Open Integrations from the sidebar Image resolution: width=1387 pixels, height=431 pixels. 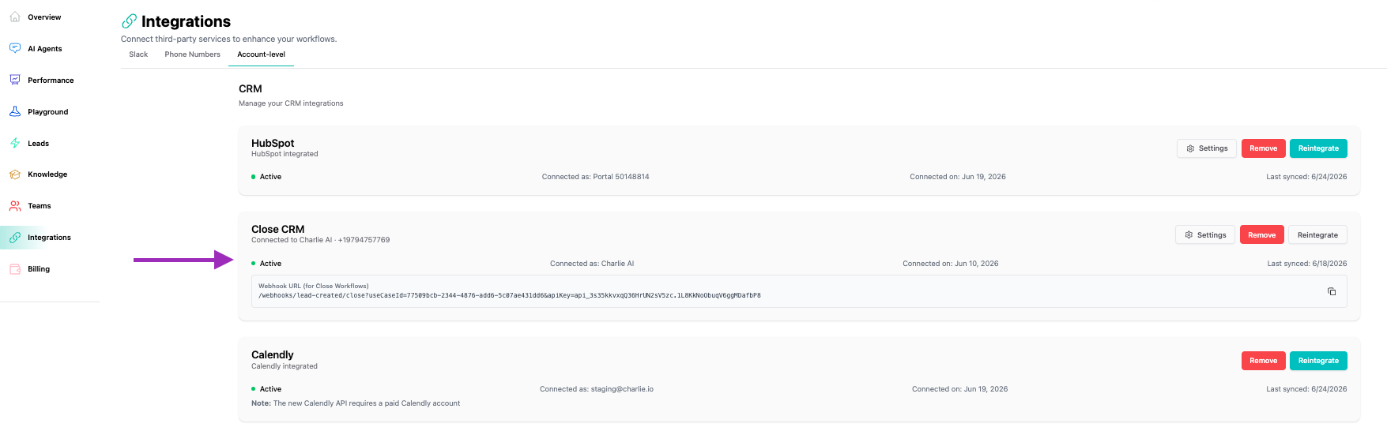(x=49, y=238)
